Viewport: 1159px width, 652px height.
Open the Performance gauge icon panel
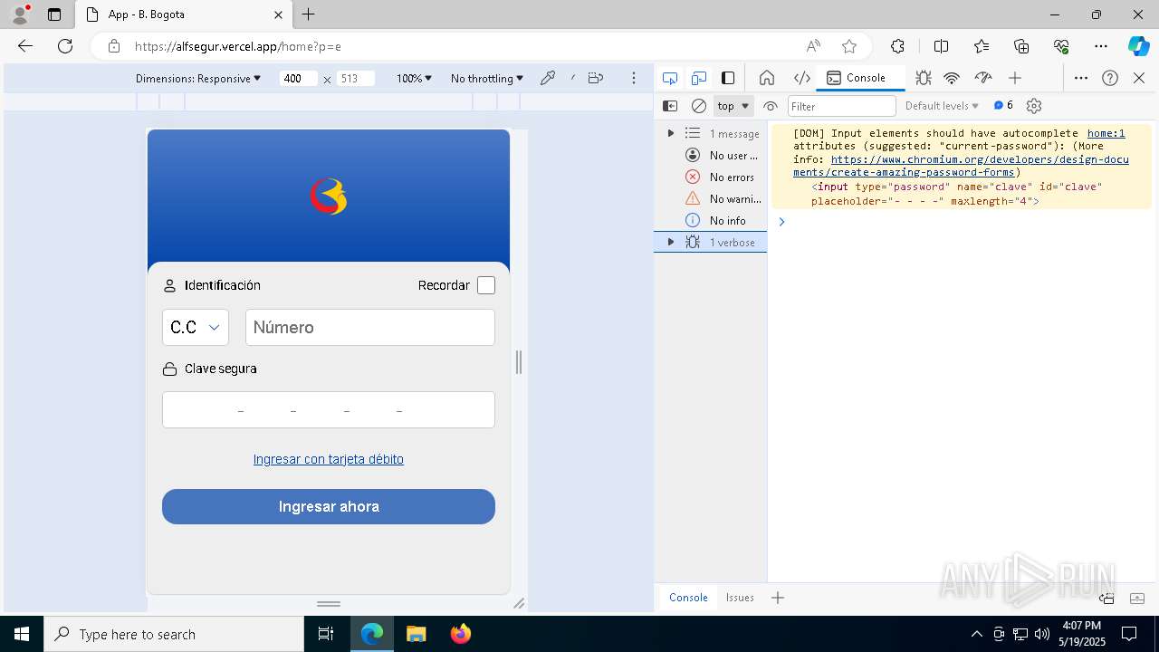click(982, 78)
